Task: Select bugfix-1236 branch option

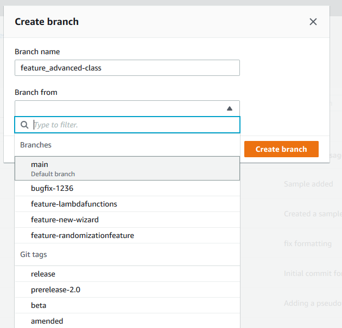Action: point(127,188)
